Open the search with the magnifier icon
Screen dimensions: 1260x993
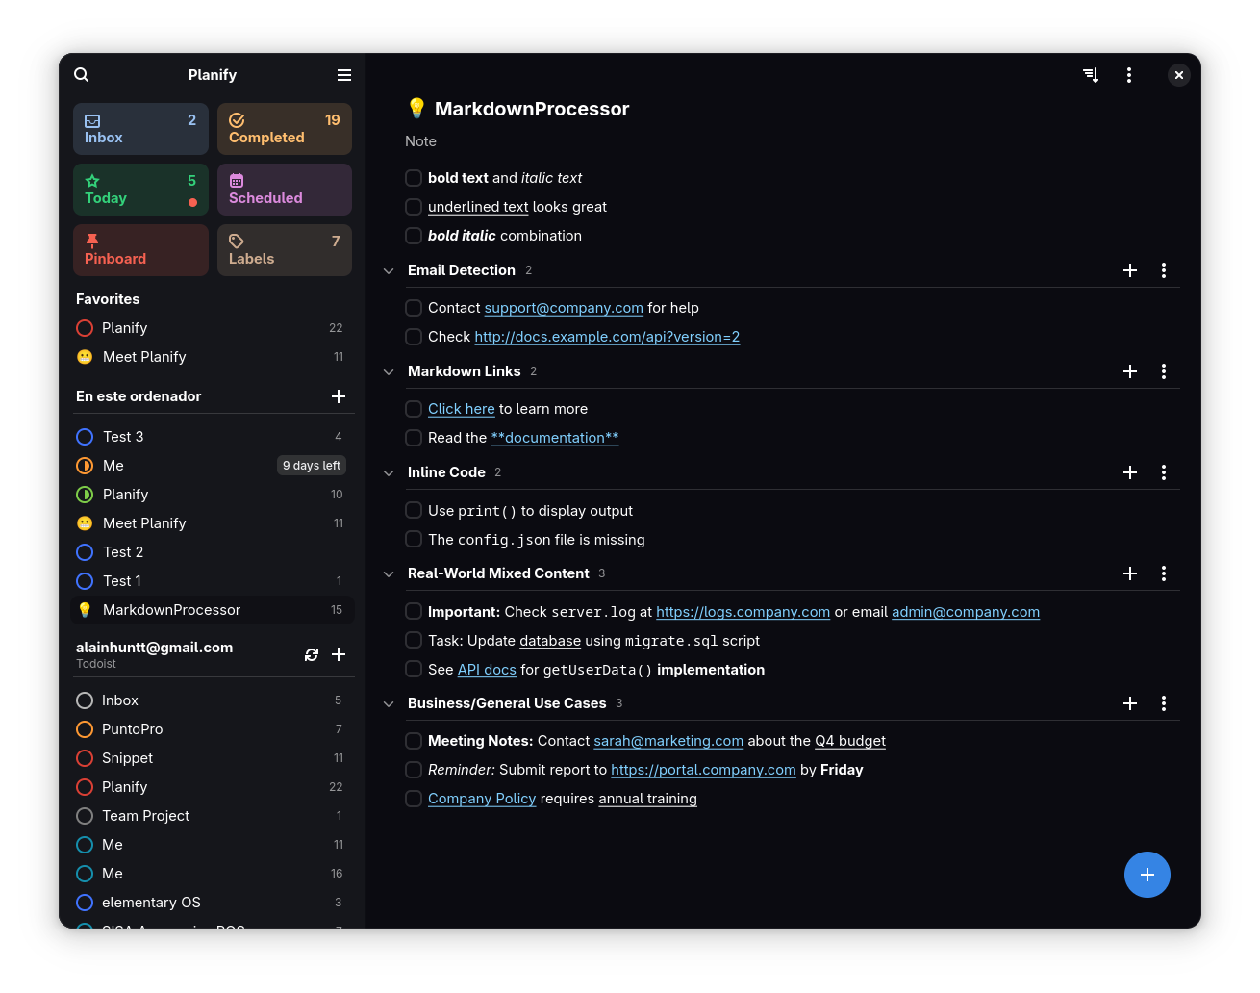click(81, 74)
